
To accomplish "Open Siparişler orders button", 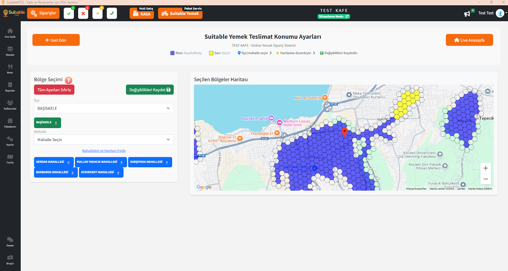I will tap(43, 13).
